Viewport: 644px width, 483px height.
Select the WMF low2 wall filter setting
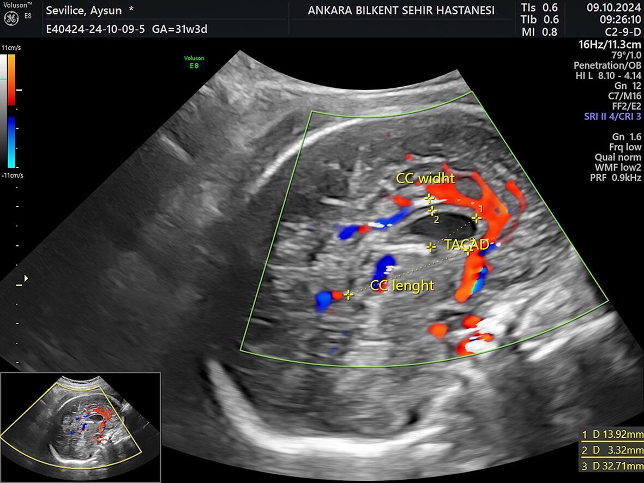[618, 167]
